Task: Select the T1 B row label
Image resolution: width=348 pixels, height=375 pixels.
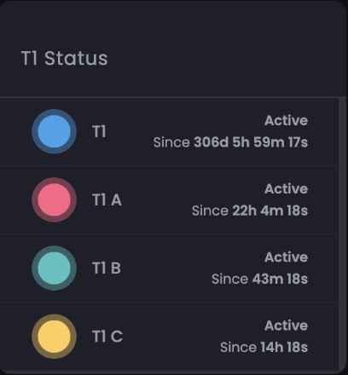Action: 107,268
